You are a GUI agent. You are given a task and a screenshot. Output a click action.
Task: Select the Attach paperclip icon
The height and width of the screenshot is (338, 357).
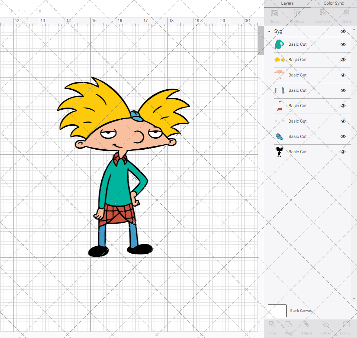point(306,324)
